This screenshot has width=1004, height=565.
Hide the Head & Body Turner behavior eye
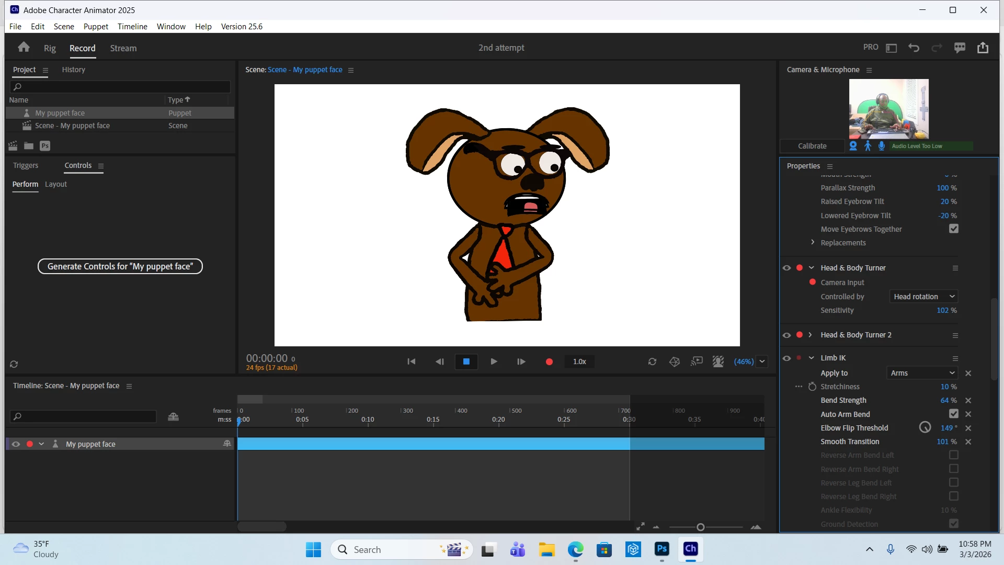(x=786, y=268)
